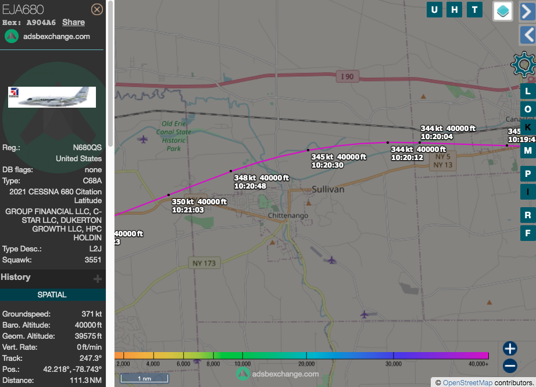The image size is (536, 387).
Task: Select track point at 10:20:48
Action: pos(231,171)
